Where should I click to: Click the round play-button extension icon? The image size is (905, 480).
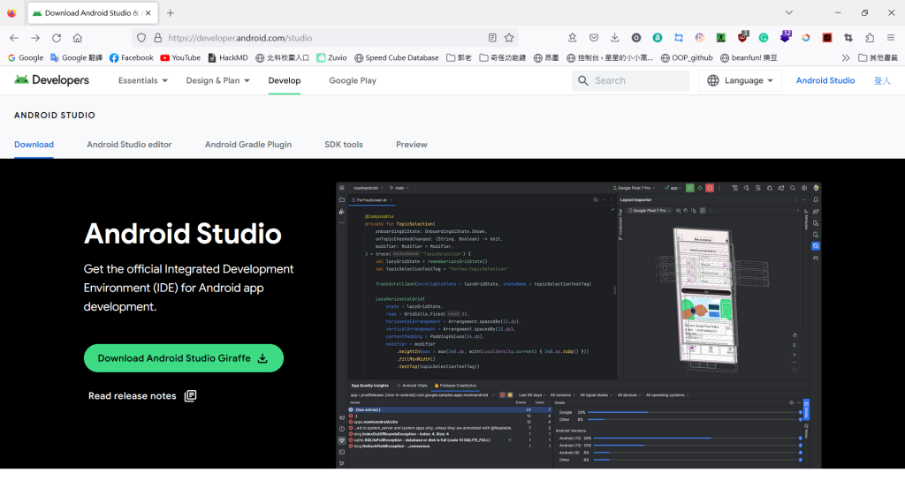point(700,37)
